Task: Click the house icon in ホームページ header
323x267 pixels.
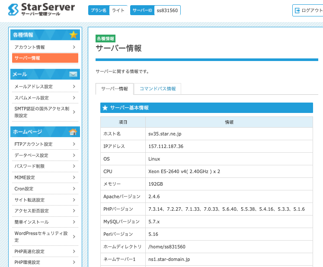Action: click(x=73, y=132)
